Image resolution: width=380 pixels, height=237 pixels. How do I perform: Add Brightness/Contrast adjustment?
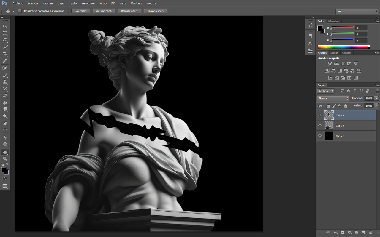pos(330,64)
